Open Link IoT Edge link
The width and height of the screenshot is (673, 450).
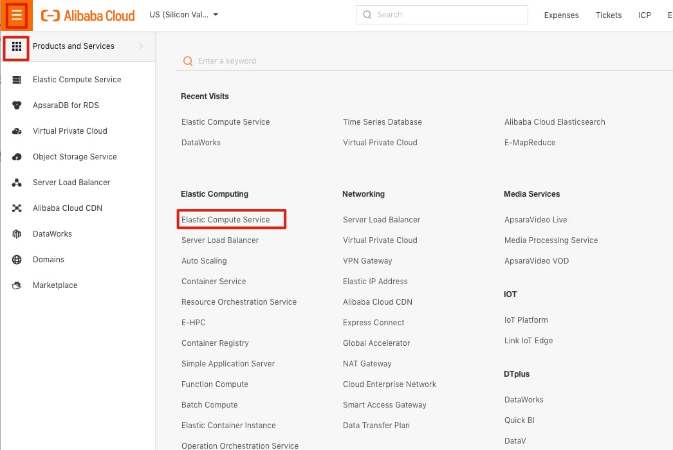point(528,341)
